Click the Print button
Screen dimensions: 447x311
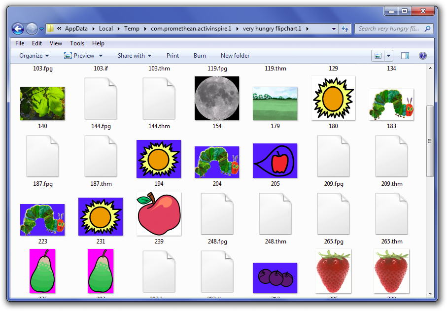click(x=172, y=55)
